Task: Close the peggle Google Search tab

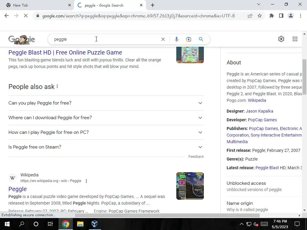Action: point(141,5)
